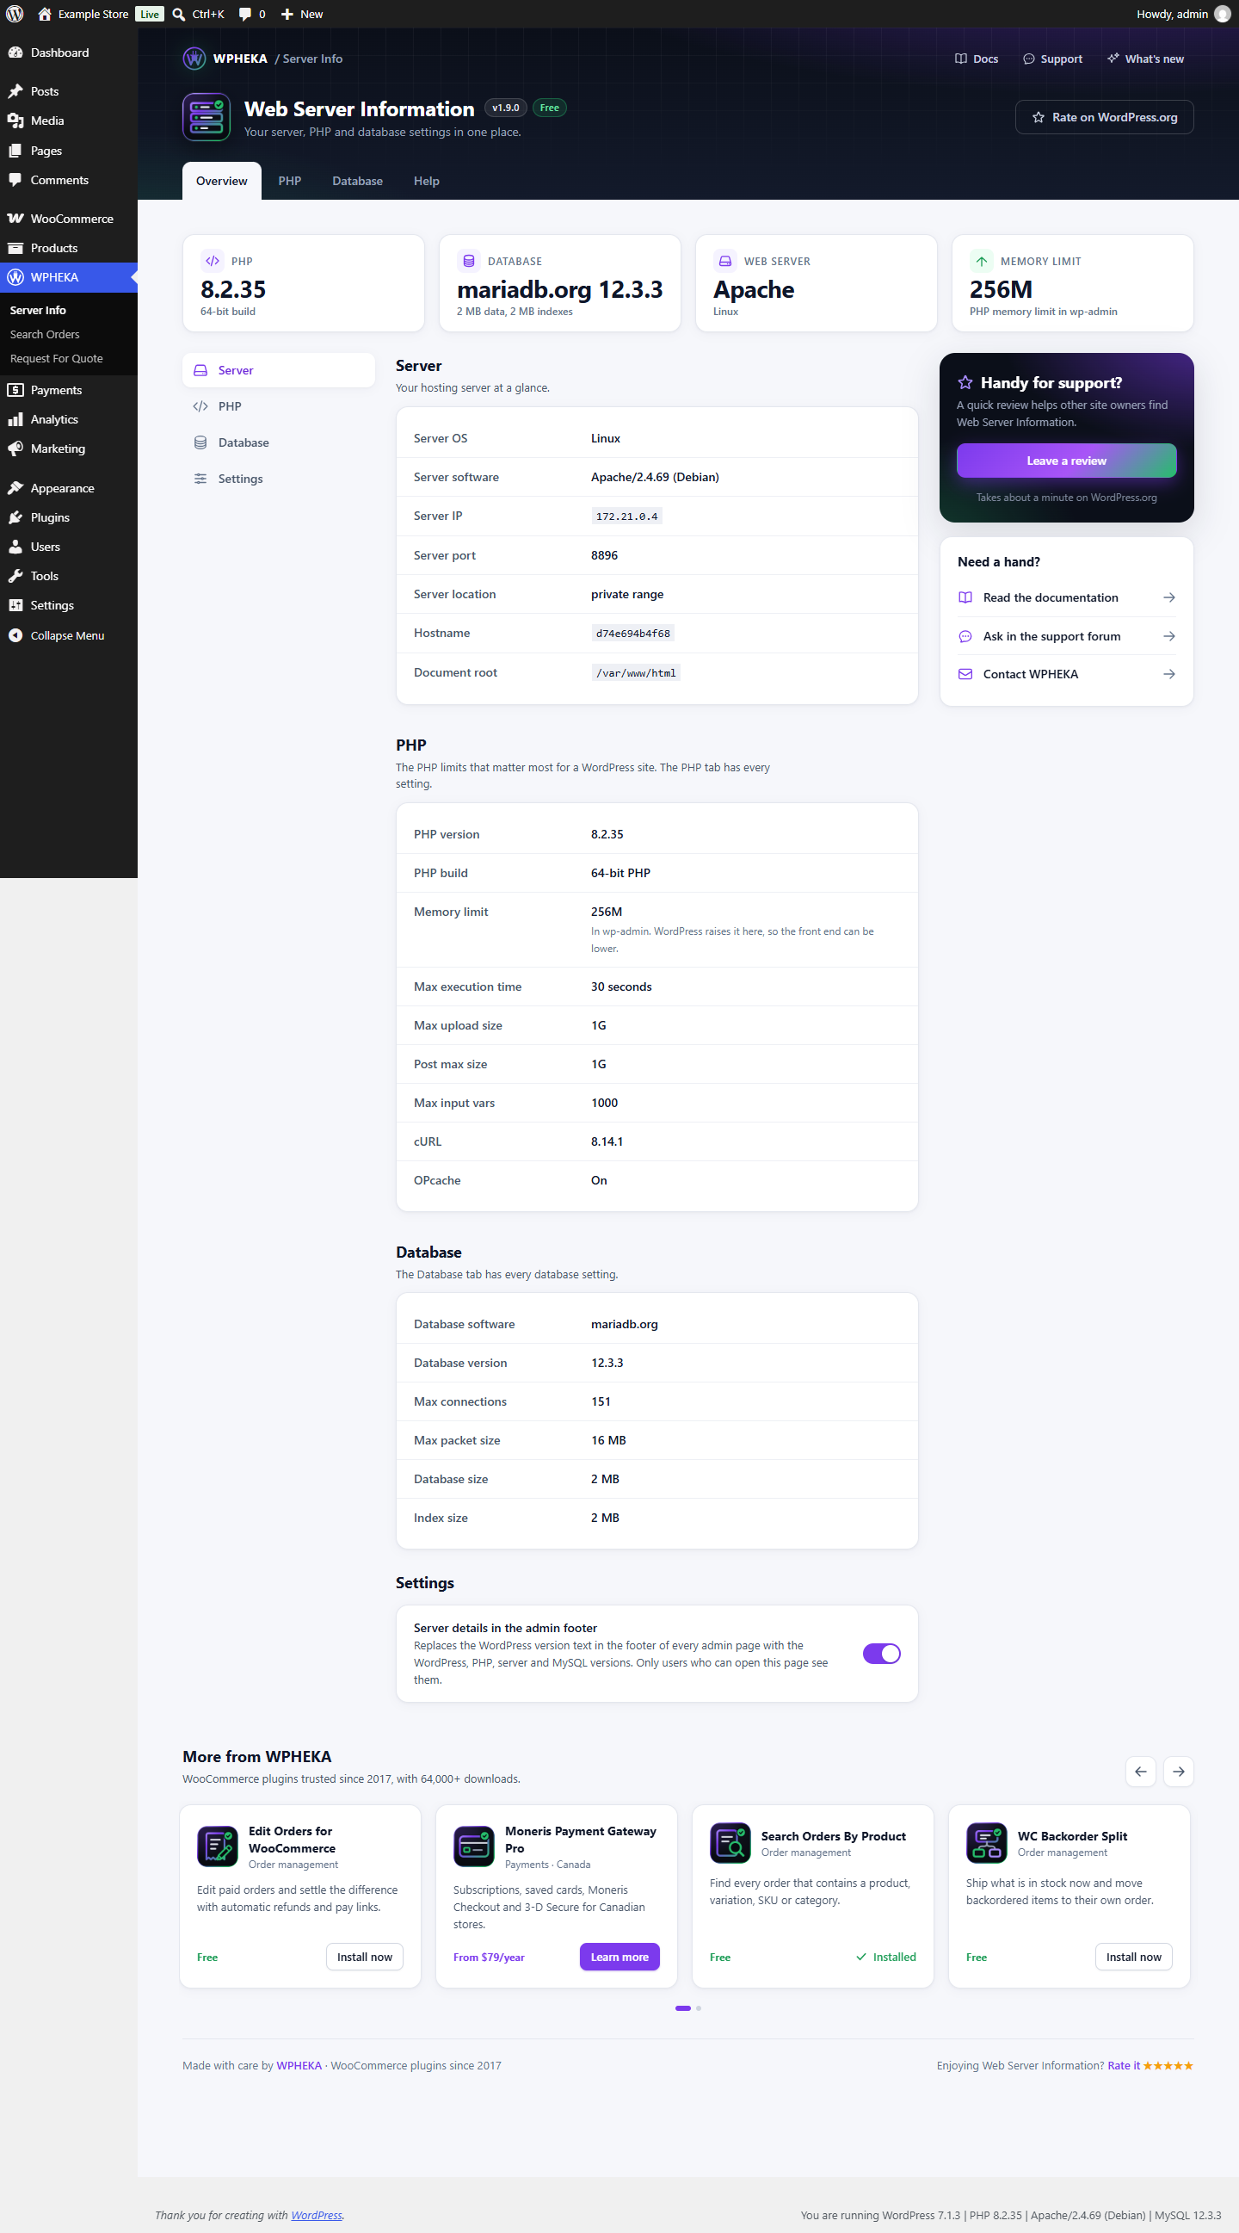This screenshot has height=2233, width=1239.
Task: Click the Web Server Information plugin icon
Action: [x=206, y=117]
